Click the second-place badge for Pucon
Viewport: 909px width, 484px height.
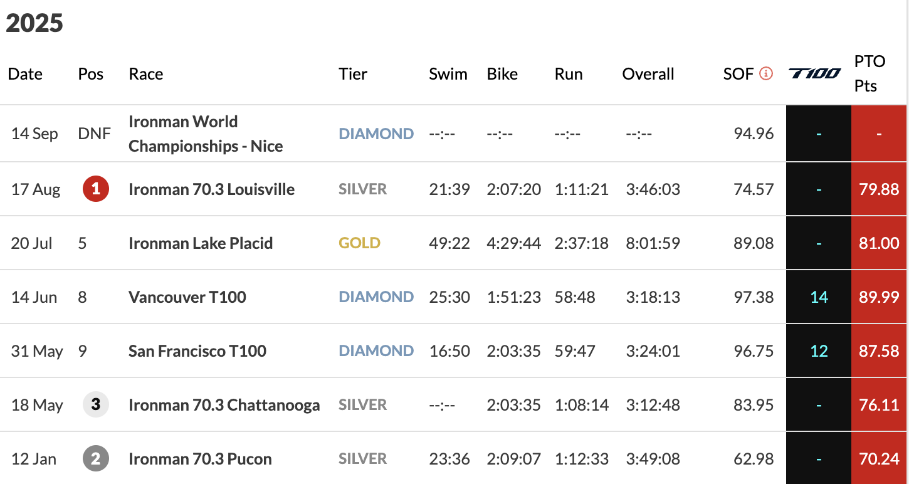tap(96, 459)
